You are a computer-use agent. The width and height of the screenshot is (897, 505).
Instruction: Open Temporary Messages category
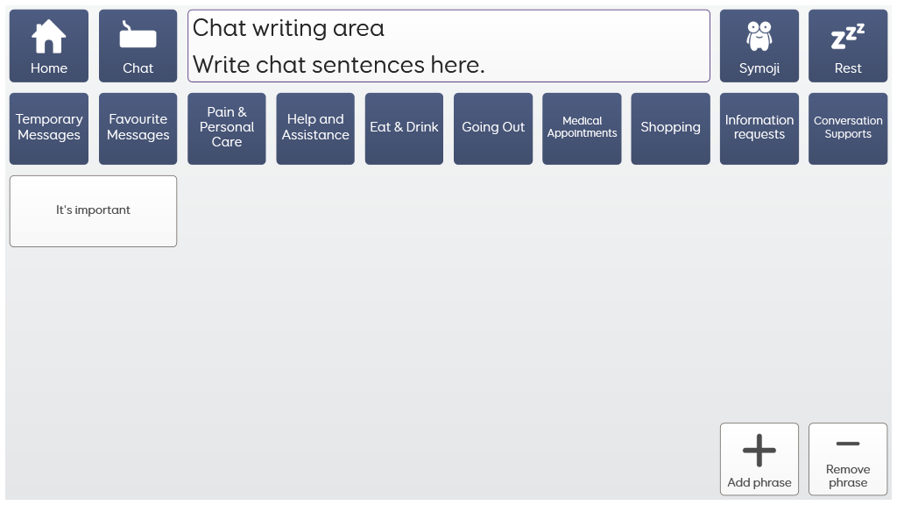click(49, 128)
